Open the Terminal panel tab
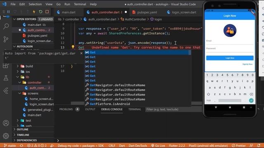 [x=135, y=109]
